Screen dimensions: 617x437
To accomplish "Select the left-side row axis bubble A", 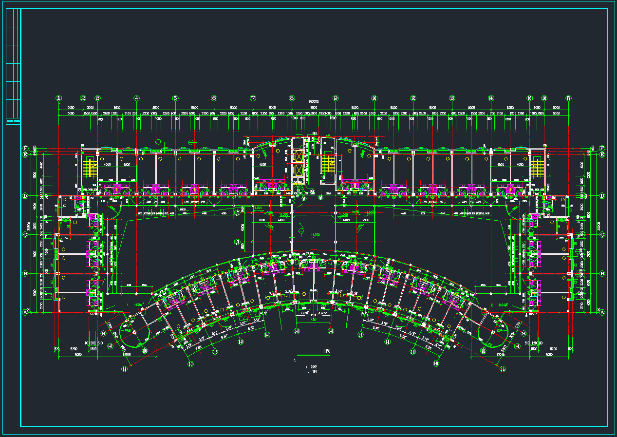I will [x=25, y=313].
